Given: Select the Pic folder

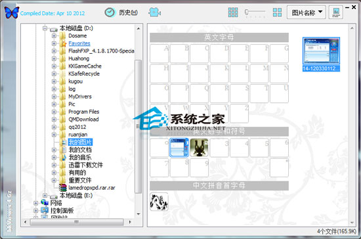Looking at the screenshot, I should [x=72, y=104].
